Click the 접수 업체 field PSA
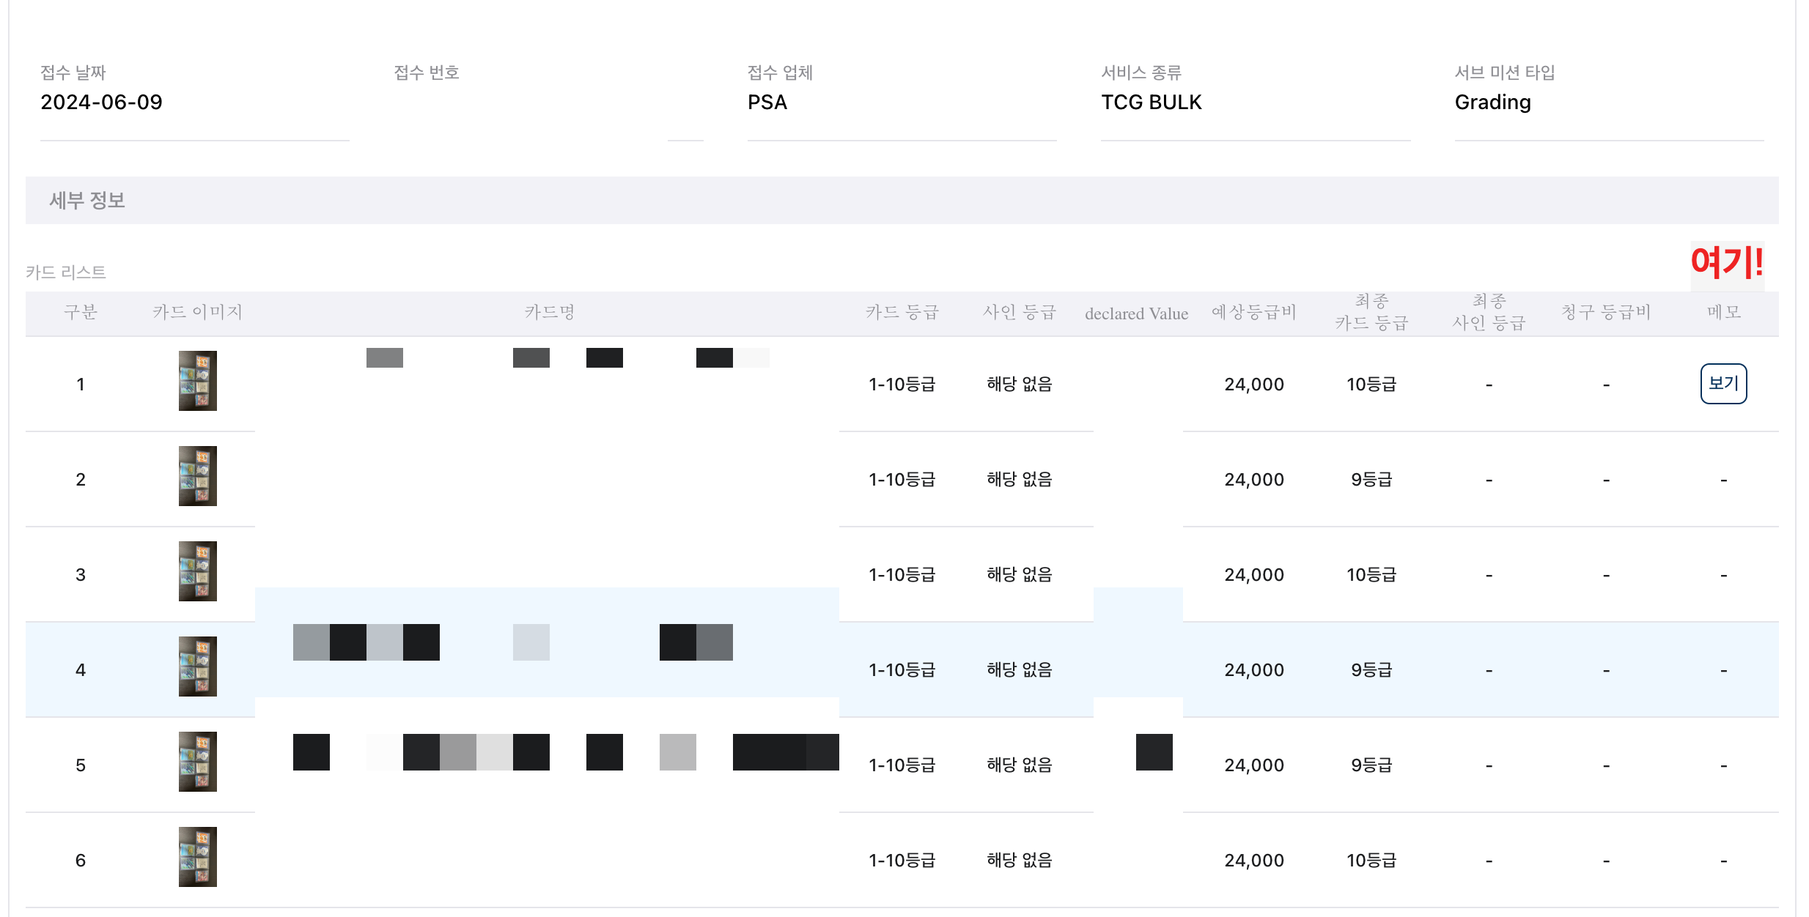Image resolution: width=1809 pixels, height=917 pixels. 902,103
